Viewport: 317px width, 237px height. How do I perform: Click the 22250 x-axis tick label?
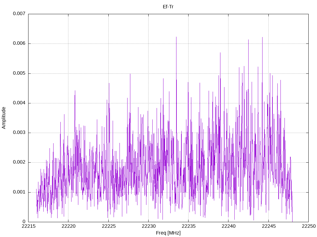[309, 226]
